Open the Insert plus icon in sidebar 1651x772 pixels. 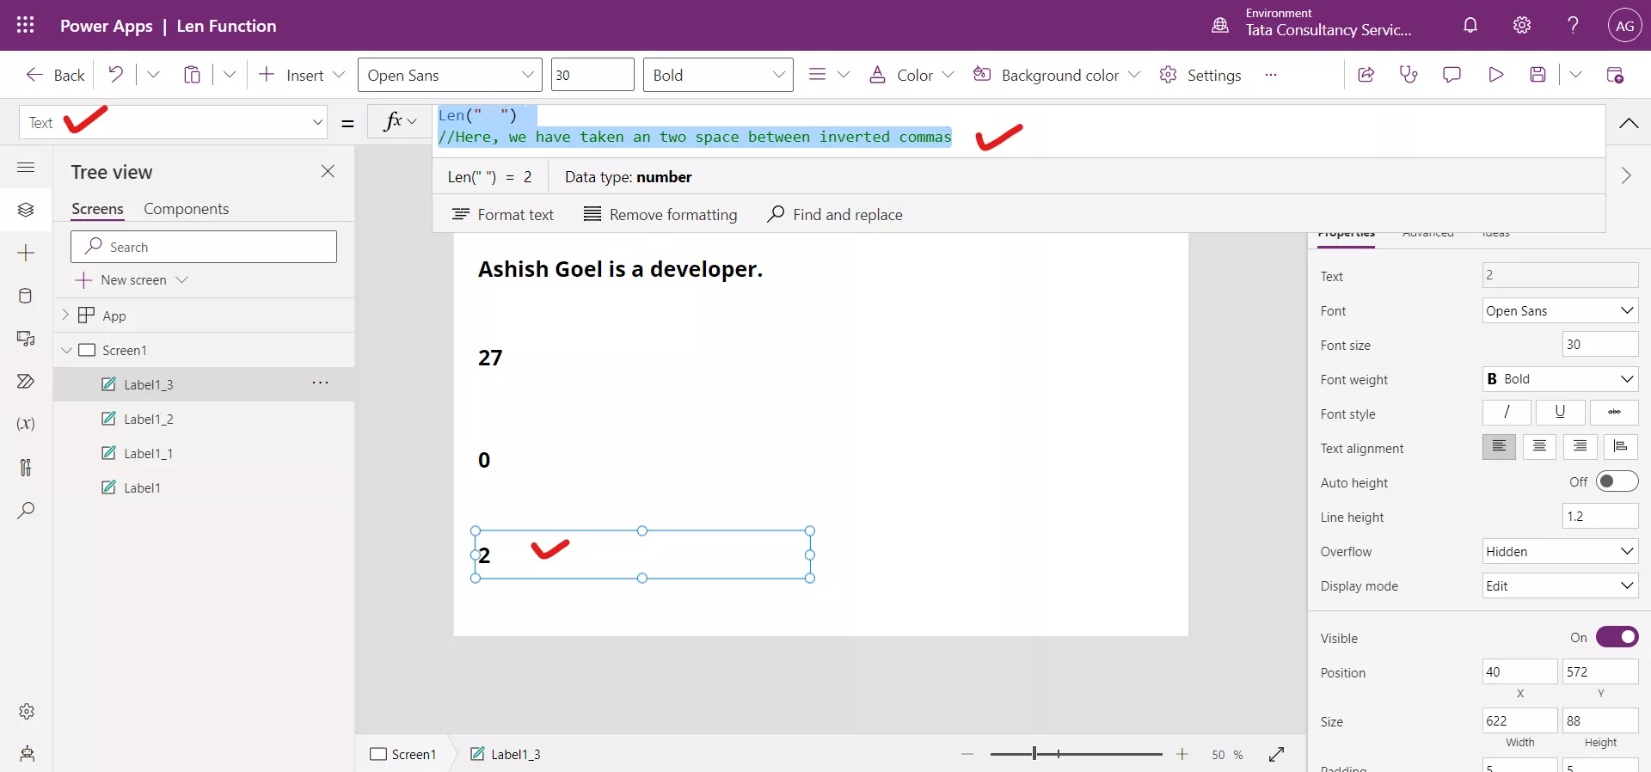[x=26, y=253]
